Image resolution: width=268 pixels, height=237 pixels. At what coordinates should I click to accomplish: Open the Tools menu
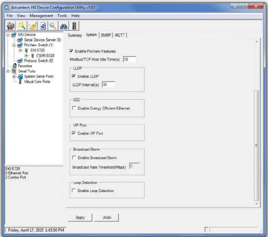[62, 16]
